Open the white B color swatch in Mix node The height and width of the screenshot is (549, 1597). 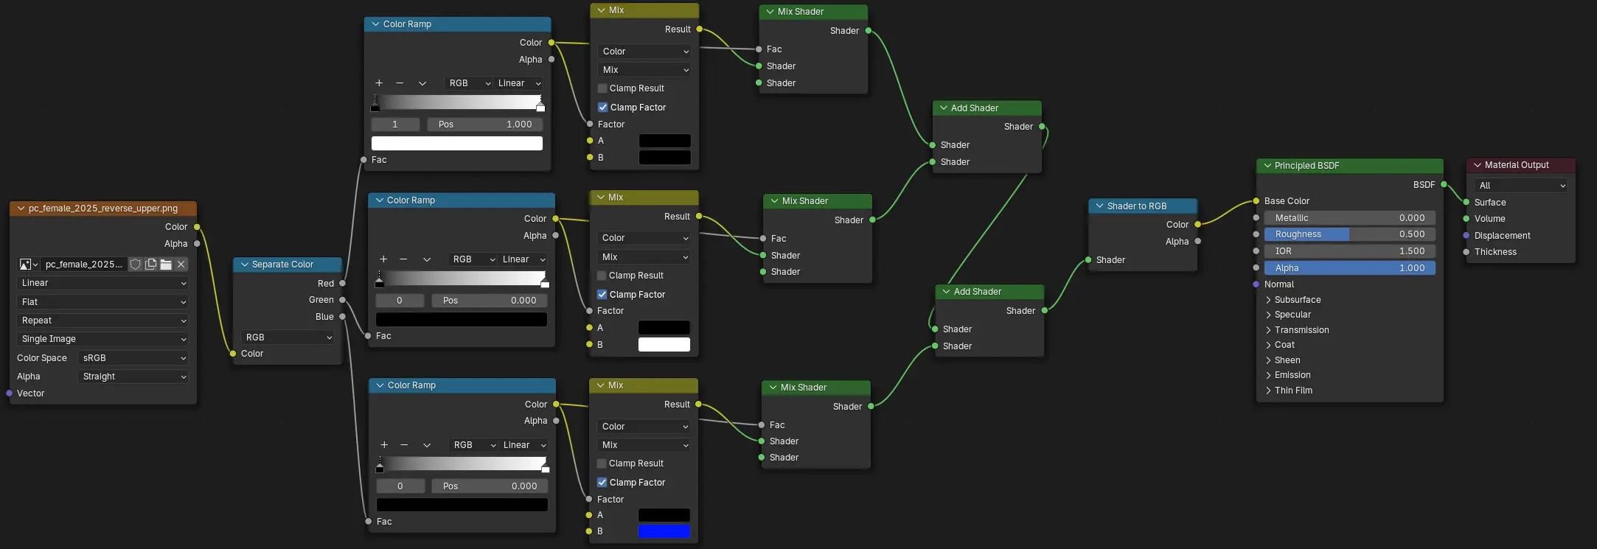point(664,344)
